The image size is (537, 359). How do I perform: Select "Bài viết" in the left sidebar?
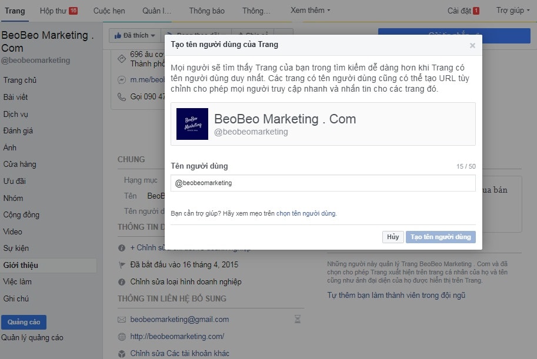(x=15, y=97)
